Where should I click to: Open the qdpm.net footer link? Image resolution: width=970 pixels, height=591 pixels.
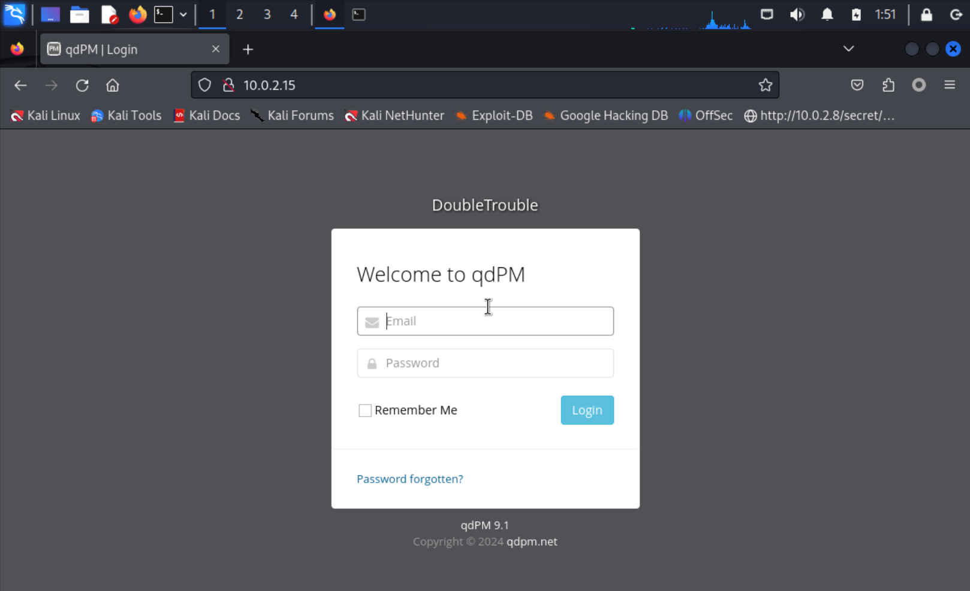532,542
